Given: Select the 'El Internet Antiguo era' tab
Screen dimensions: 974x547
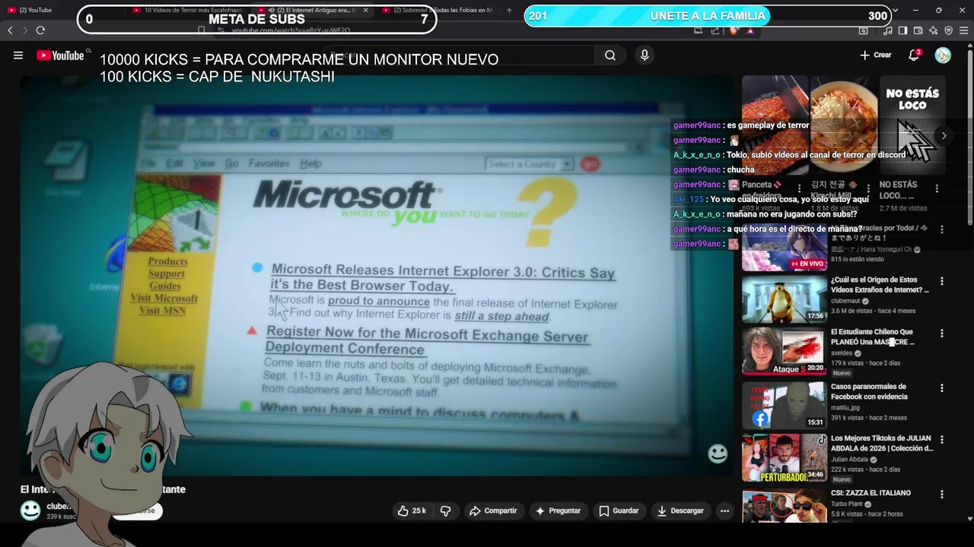Looking at the screenshot, I should [312, 11].
